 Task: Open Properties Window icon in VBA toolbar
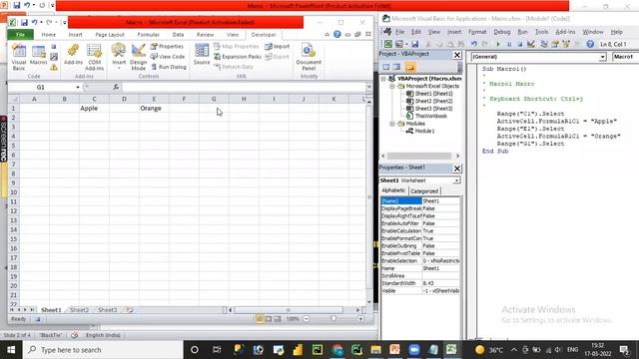[x=555, y=44]
